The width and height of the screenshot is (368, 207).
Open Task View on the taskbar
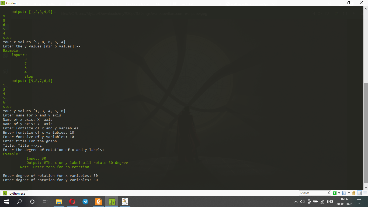tap(45, 201)
